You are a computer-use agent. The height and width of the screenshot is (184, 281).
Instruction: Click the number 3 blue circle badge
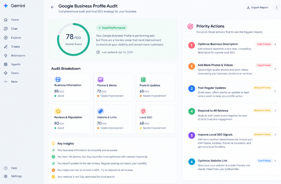pos(191,89)
